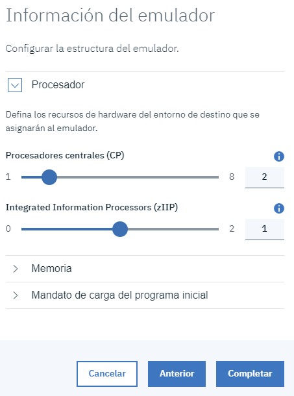
Task: Finish setup with the Completar button
Action: (250, 374)
